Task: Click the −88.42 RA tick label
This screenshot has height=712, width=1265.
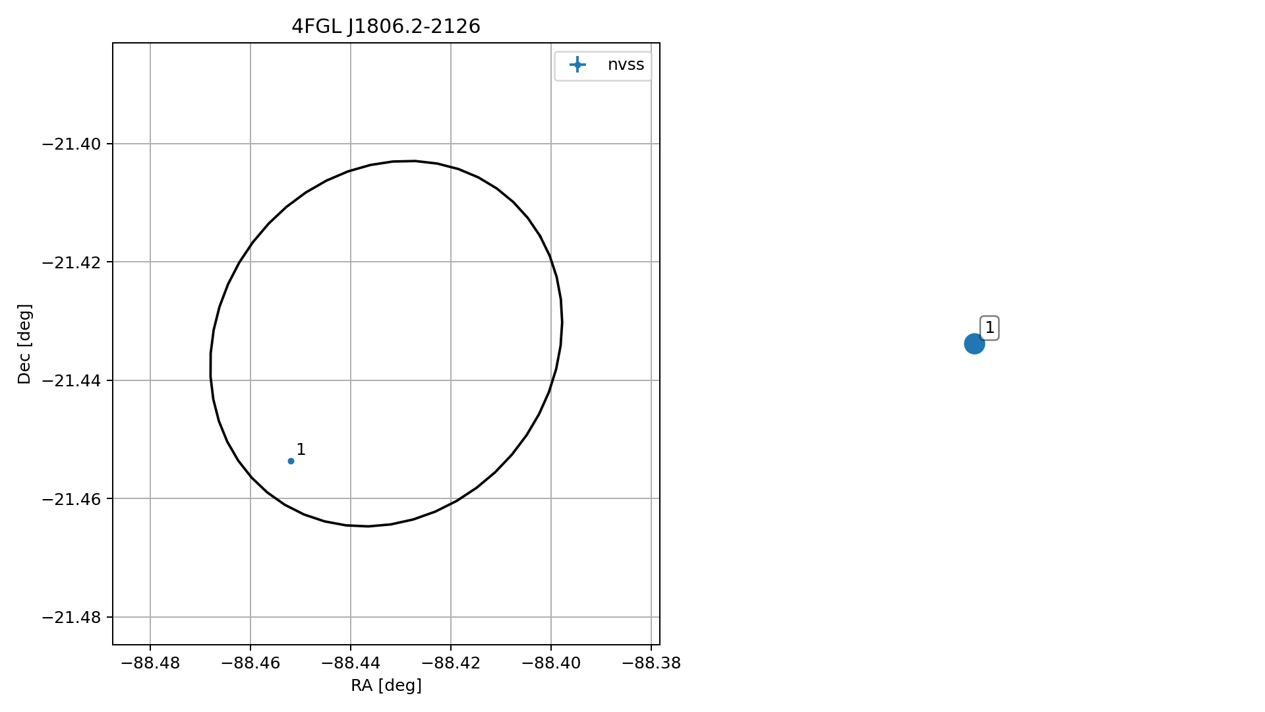Action: [x=451, y=663]
